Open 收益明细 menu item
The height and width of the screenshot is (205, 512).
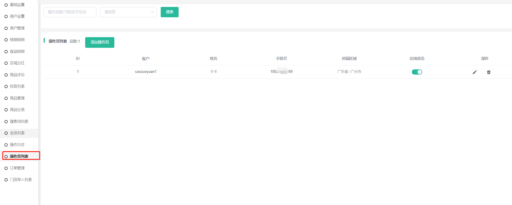point(17,52)
